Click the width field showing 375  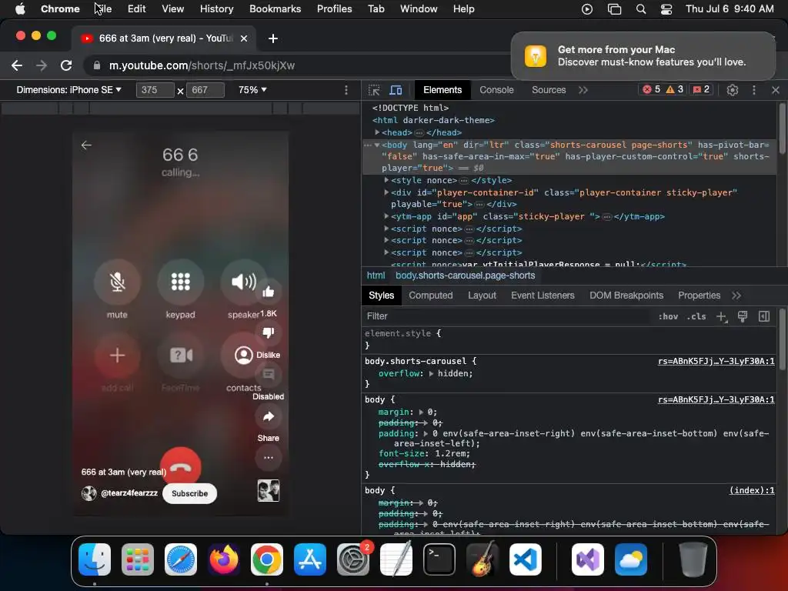pyautogui.click(x=155, y=90)
